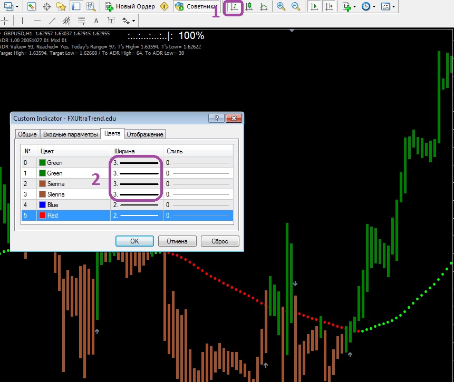This screenshot has height=382, width=454.
Task: Open the Periods clock icon
Action: (x=366, y=6)
